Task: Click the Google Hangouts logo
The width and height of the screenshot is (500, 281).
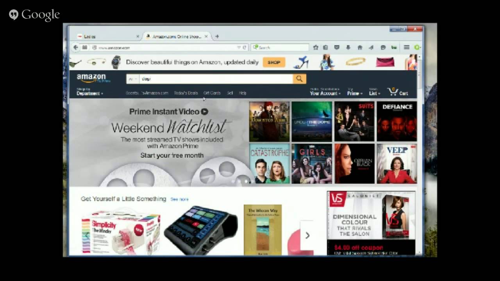Action: click(34, 15)
